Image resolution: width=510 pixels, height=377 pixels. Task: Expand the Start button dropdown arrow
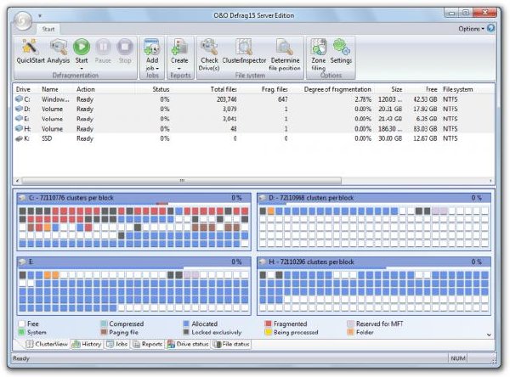[82, 68]
